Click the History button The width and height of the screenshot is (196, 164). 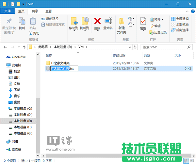pyautogui.click(x=158, y=32)
